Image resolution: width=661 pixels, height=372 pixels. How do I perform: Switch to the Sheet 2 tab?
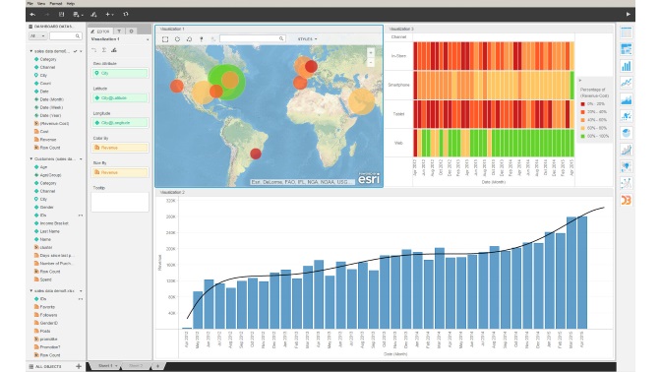click(136, 366)
